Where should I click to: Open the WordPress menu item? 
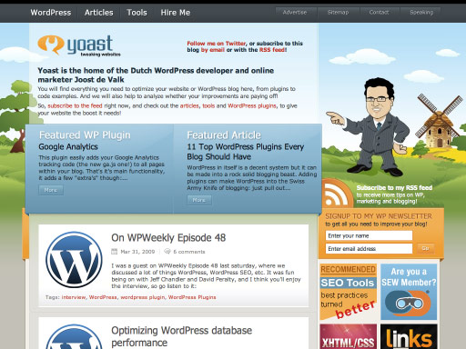tap(51, 13)
